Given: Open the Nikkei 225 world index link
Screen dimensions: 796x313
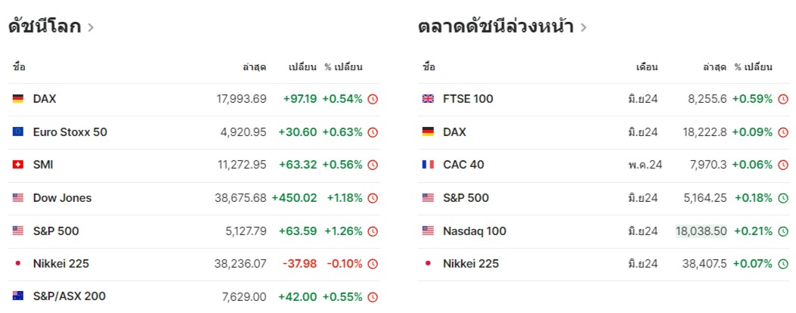Looking at the screenshot, I should (61, 264).
